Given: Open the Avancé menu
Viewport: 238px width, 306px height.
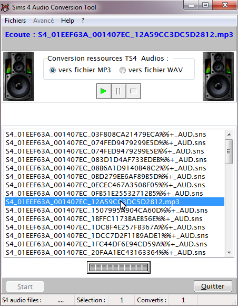Looking at the screenshot, I should (43, 21).
